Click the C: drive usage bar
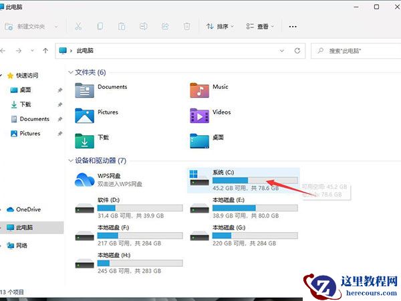This screenshot has width=401, height=301. 255,180
